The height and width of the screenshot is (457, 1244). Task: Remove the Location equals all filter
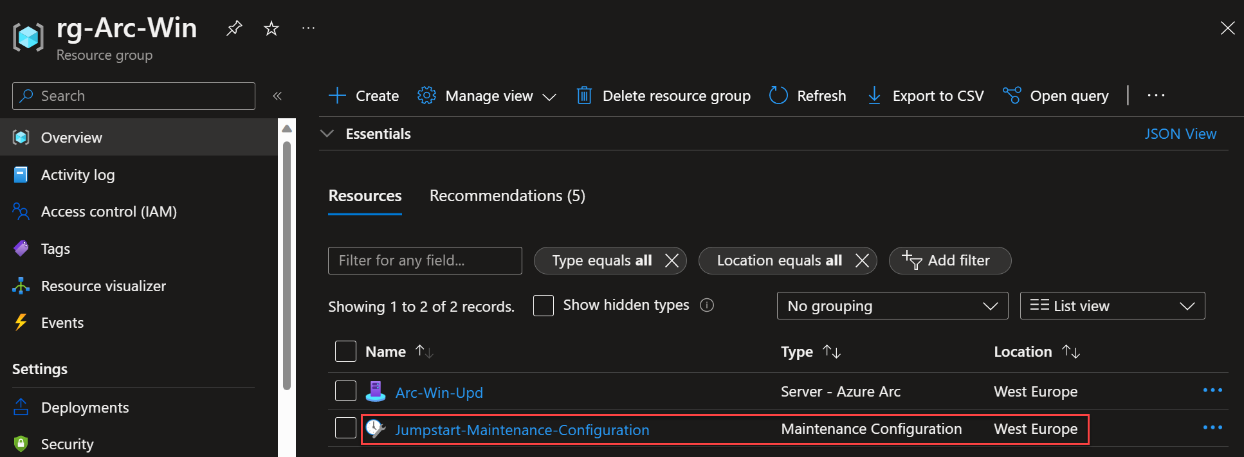tap(862, 260)
